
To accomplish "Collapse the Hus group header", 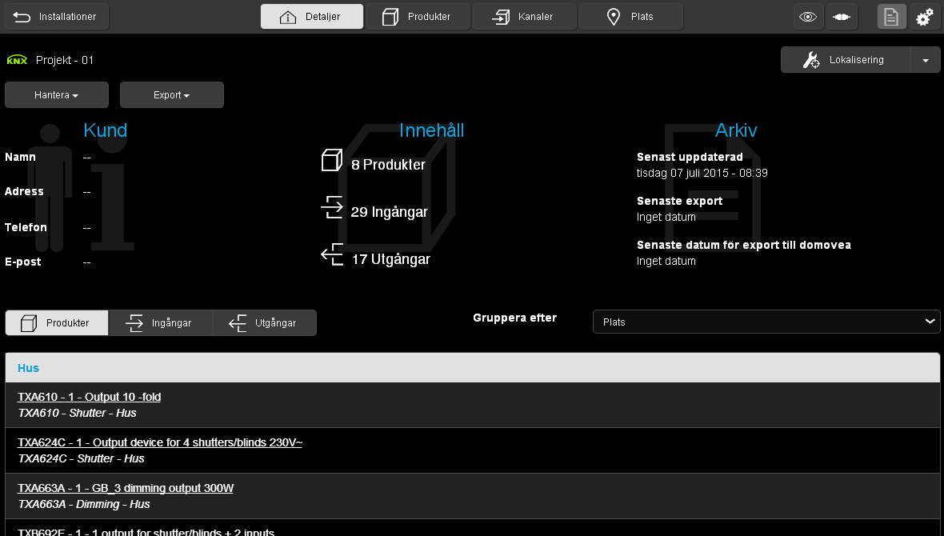I will click(x=473, y=368).
